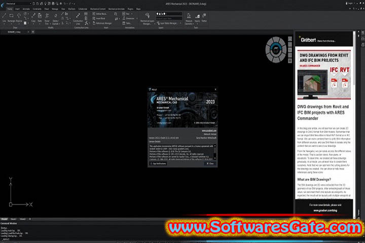Screen dimensions: 365x243
Task: Click the Table annotation tool
Action: pos(127,23)
